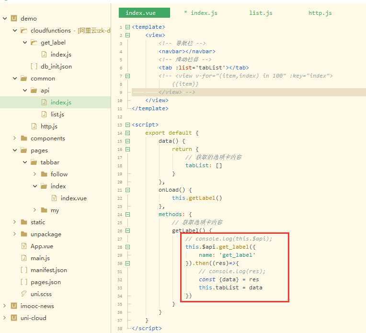Click the index.vue file icon in tree
This screenshot has height=333, width=366.
(x=54, y=198)
